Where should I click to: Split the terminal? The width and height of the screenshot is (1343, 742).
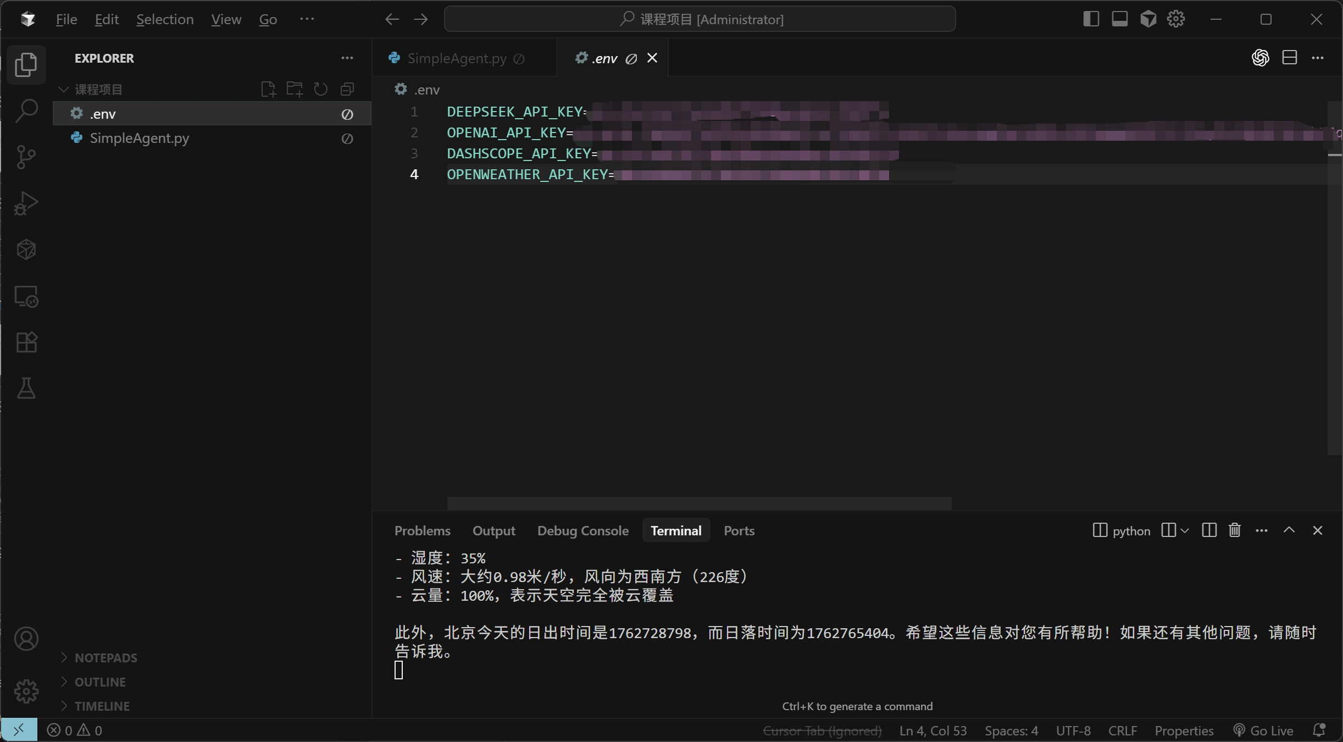1209,530
